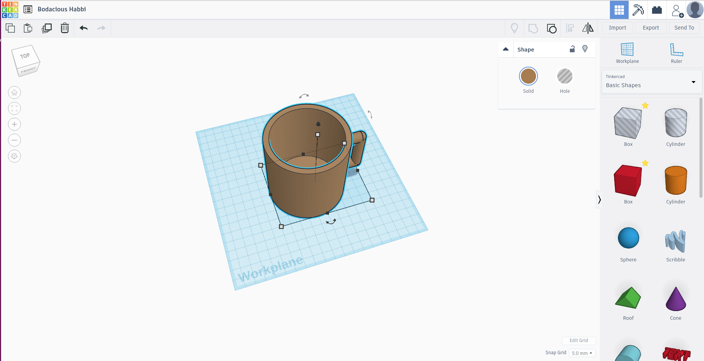704x361 pixels.
Task: Switch to 3D design grid view
Action: coord(619,10)
